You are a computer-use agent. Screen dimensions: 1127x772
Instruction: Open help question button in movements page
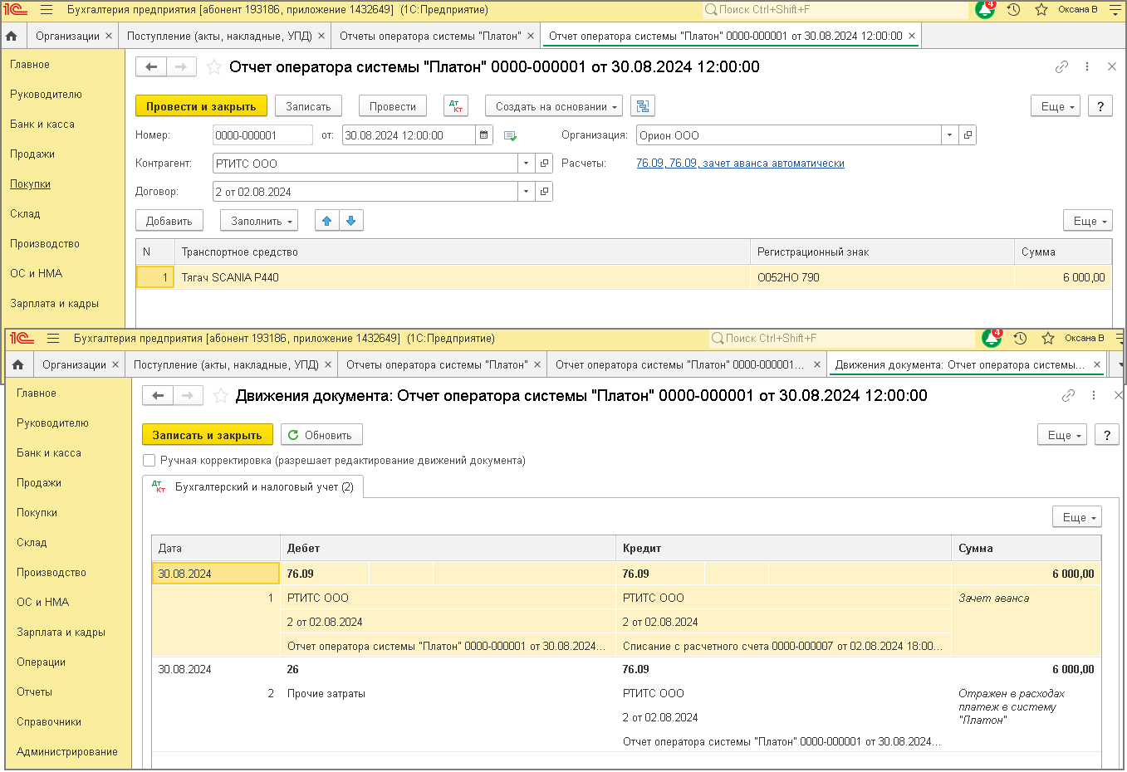[x=1107, y=435]
